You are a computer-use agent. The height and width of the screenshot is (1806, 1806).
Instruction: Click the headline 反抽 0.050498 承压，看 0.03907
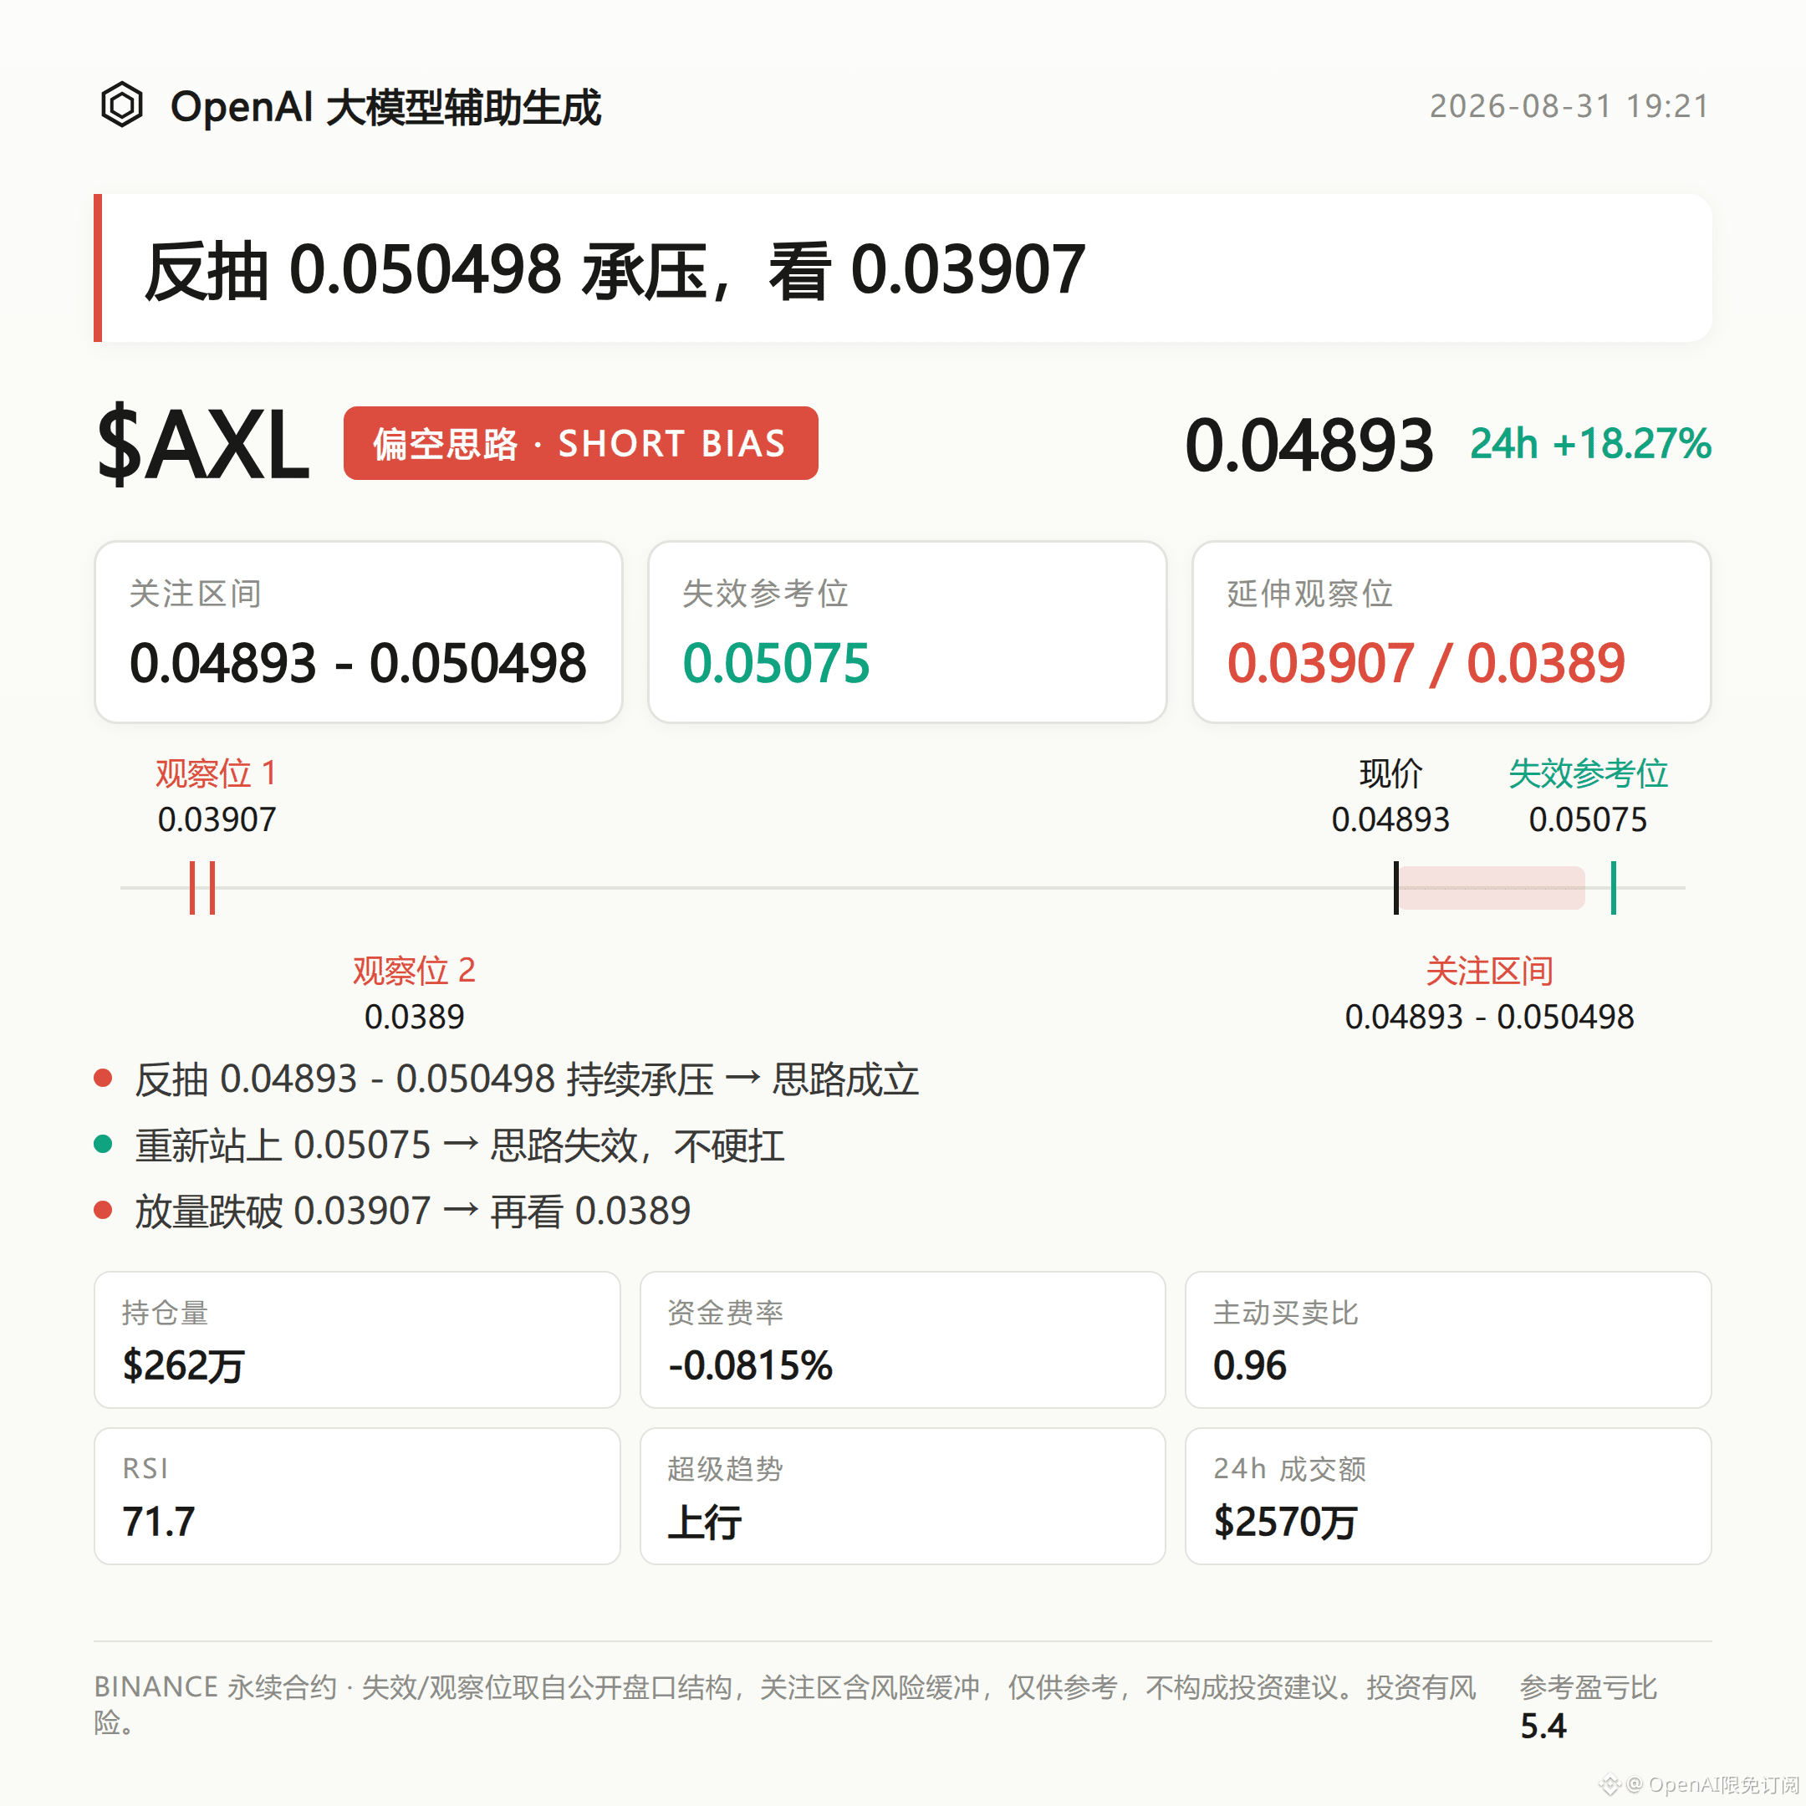tap(615, 270)
